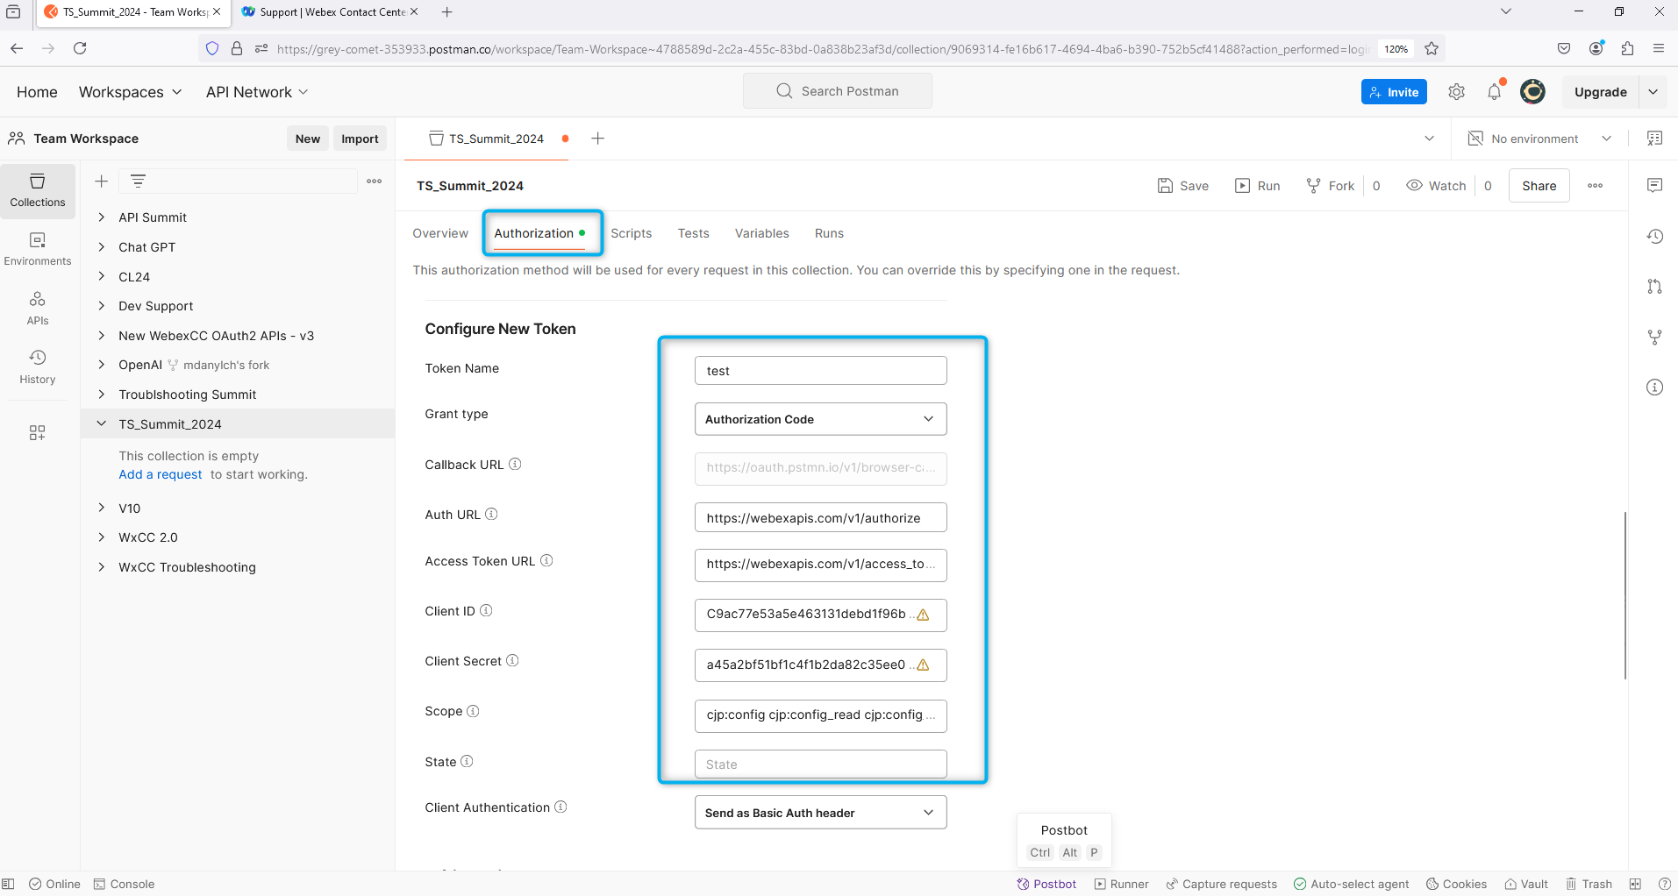Click the Add a request link

[x=161, y=474]
